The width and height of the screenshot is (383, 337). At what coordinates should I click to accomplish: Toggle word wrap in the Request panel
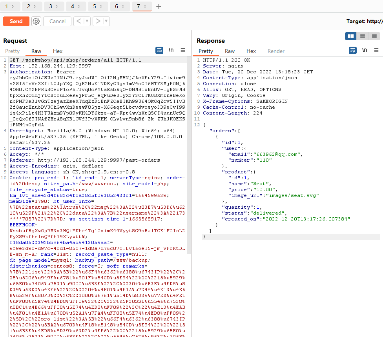pos(159,50)
